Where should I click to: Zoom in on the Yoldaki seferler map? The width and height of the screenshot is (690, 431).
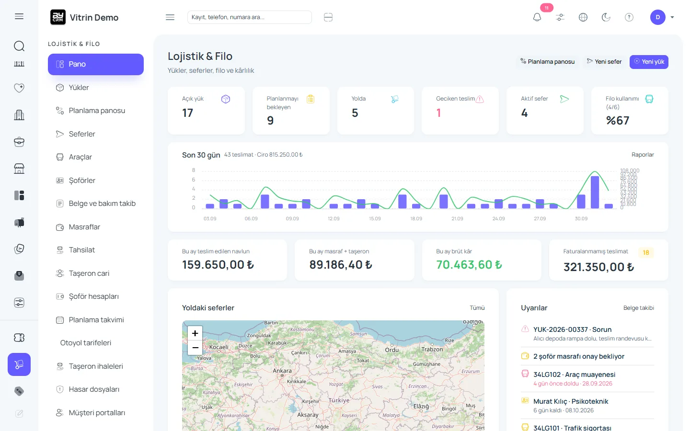click(x=195, y=333)
